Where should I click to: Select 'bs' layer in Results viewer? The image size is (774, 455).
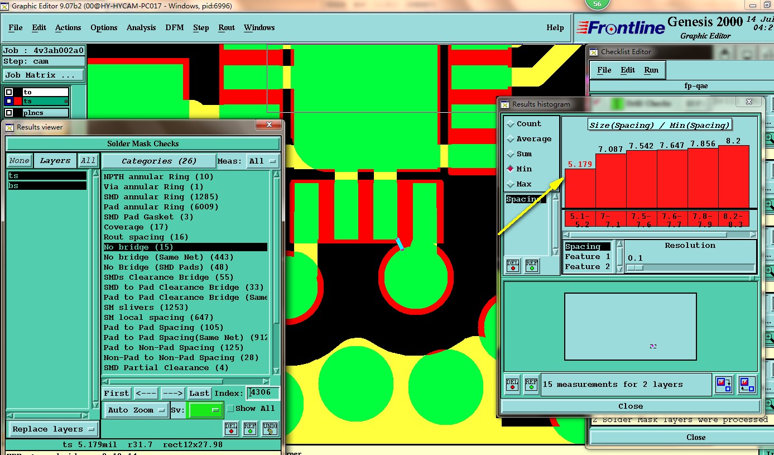pyautogui.click(x=47, y=185)
